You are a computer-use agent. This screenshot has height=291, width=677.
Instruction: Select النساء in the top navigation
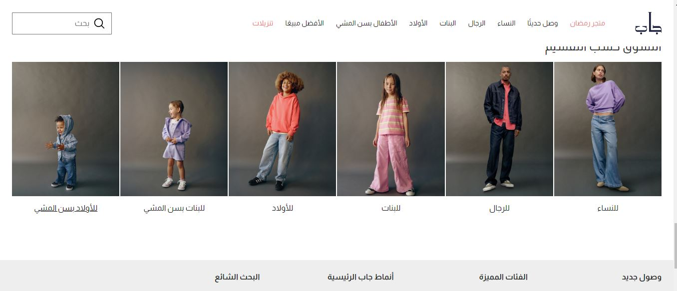[x=506, y=23]
